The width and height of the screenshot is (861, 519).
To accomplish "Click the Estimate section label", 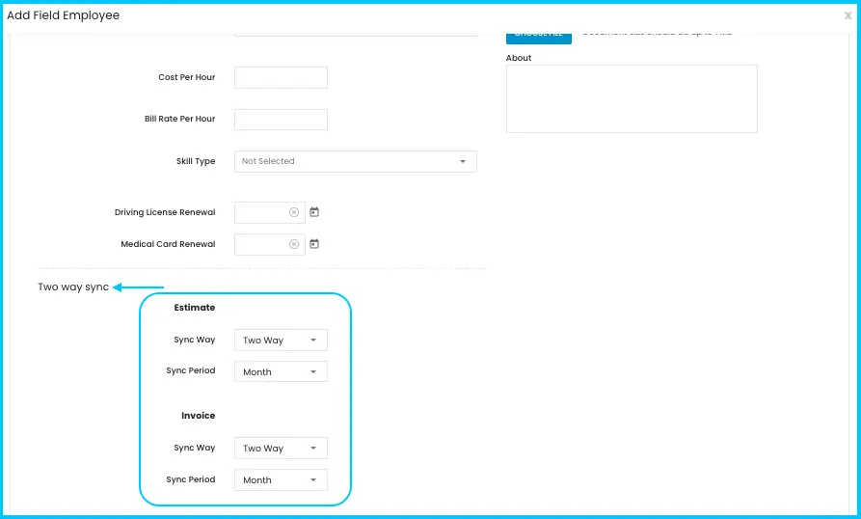I will (195, 308).
